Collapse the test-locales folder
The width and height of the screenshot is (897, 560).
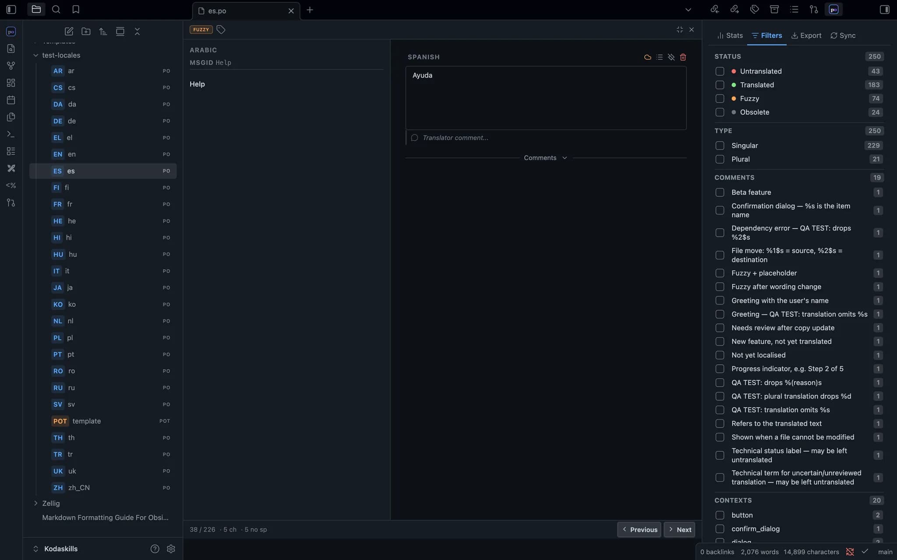[x=35, y=55]
